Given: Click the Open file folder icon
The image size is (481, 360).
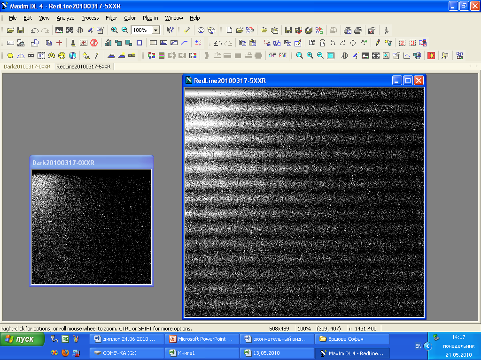Looking at the screenshot, I should click(x=10, y=30).
